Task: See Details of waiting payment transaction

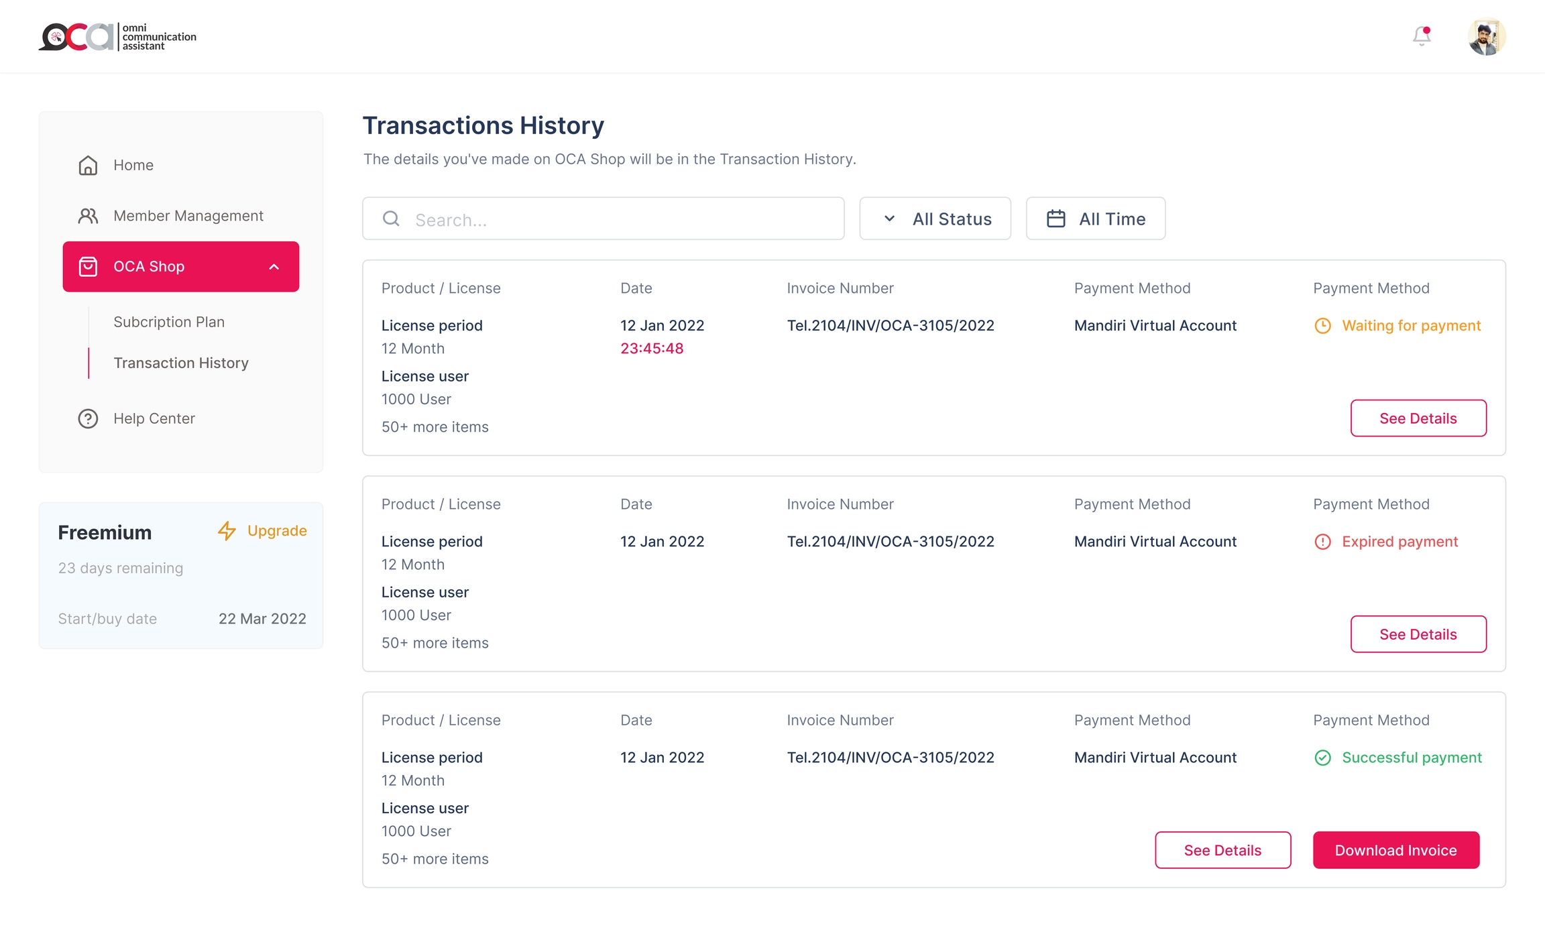Action: tap(1418, 418)
